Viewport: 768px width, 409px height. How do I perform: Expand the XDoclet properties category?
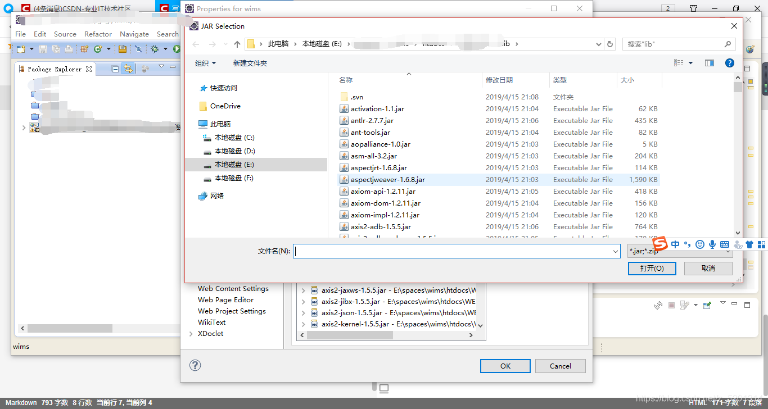[191, 334]
